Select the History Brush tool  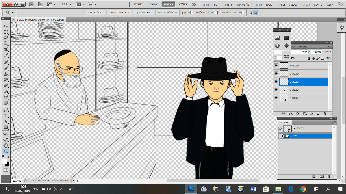point(6,80)
